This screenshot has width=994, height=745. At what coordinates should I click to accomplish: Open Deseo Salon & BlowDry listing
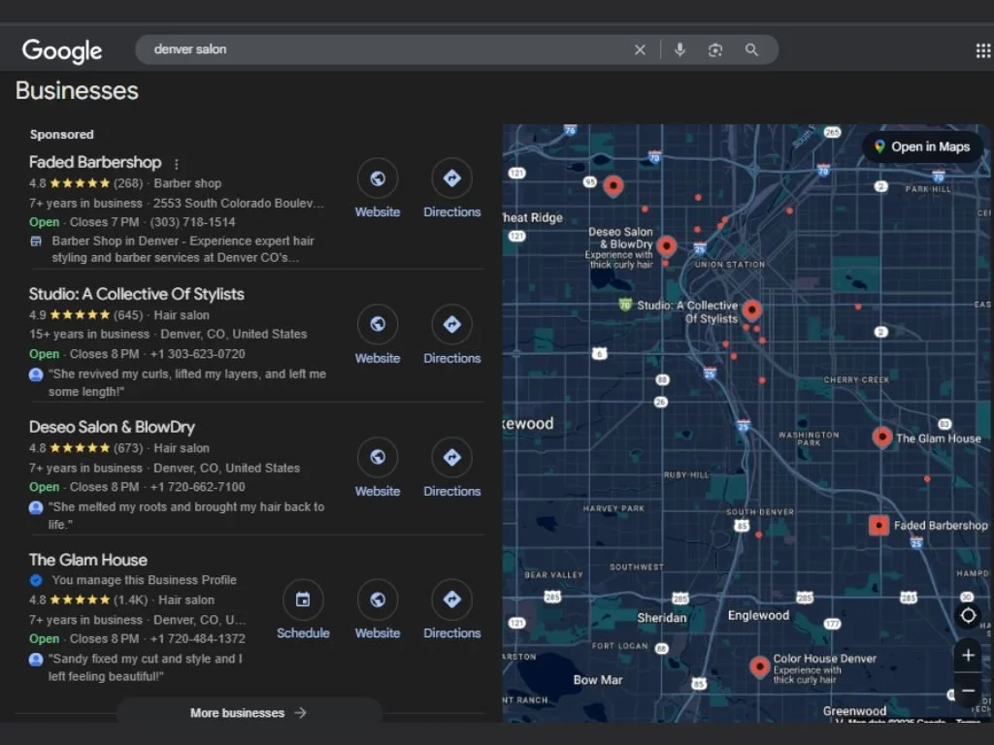tap(112, 427)
